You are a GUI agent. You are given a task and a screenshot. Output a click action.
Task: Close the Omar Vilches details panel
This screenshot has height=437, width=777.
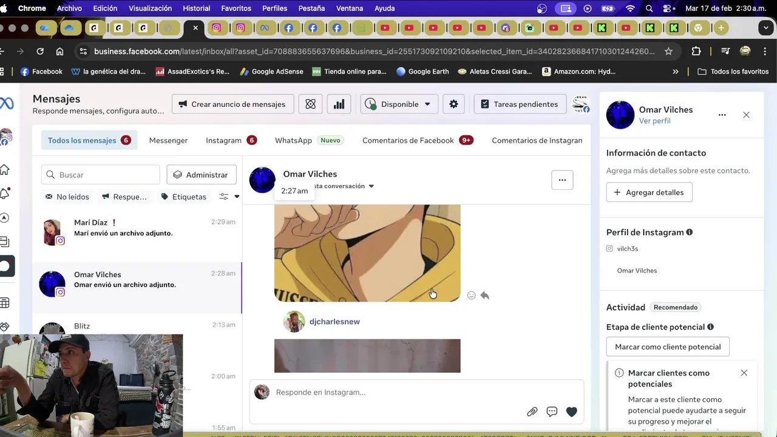pyautogui.click(x=746, y=115)
